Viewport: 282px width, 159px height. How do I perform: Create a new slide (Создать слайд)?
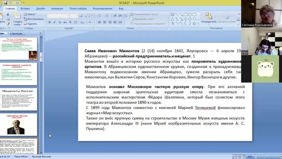click(18, 19)
